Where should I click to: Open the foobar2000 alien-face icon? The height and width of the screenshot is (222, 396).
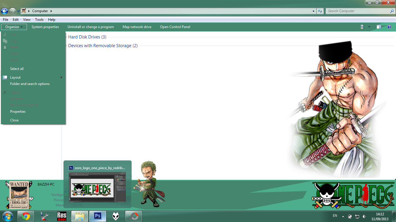[116, 216]
